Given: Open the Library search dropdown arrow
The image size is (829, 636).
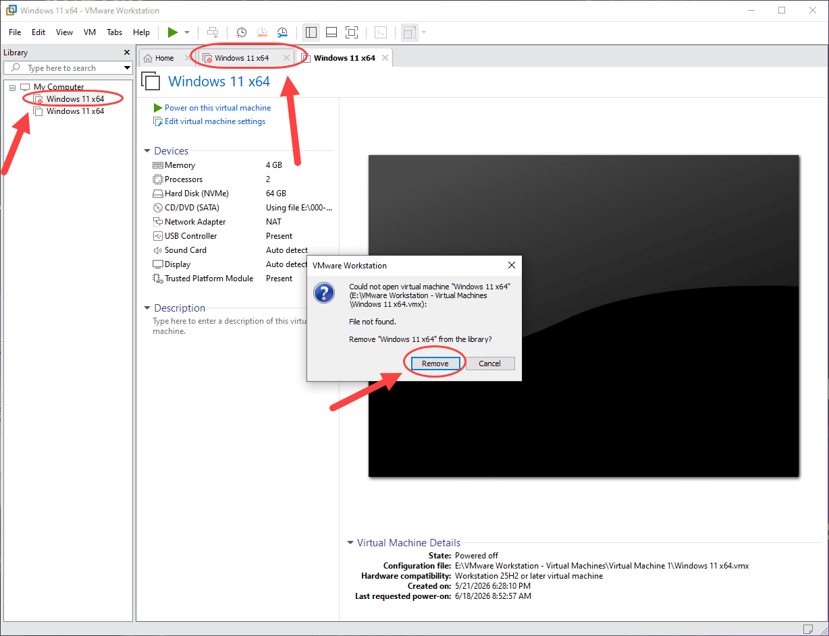Looking at the screenshot, I should (127, 68).
